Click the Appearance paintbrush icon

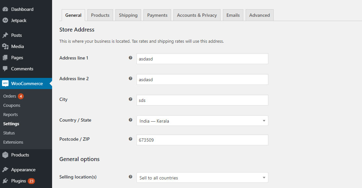tap(5, 170)
